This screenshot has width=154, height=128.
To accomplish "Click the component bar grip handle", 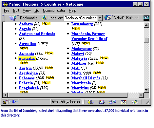I will [83, 102].
